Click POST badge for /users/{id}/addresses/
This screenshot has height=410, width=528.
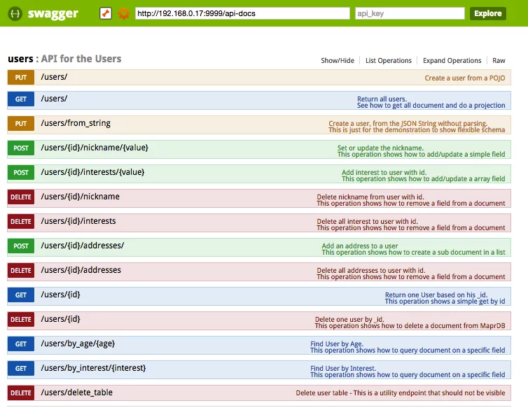pyautogui.click(x=21, y=246)
